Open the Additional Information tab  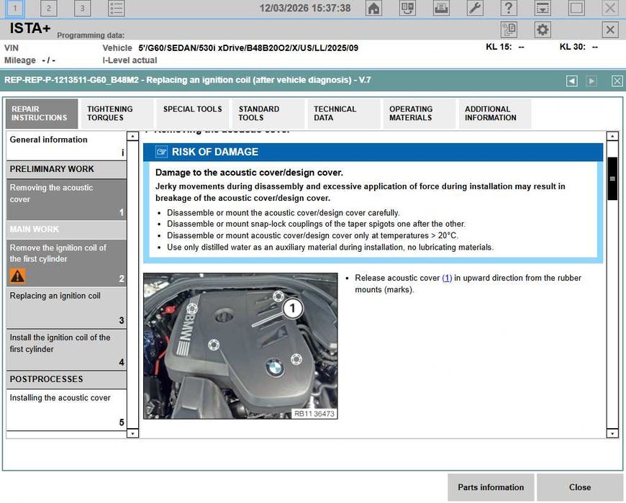[x=494, y=114]
